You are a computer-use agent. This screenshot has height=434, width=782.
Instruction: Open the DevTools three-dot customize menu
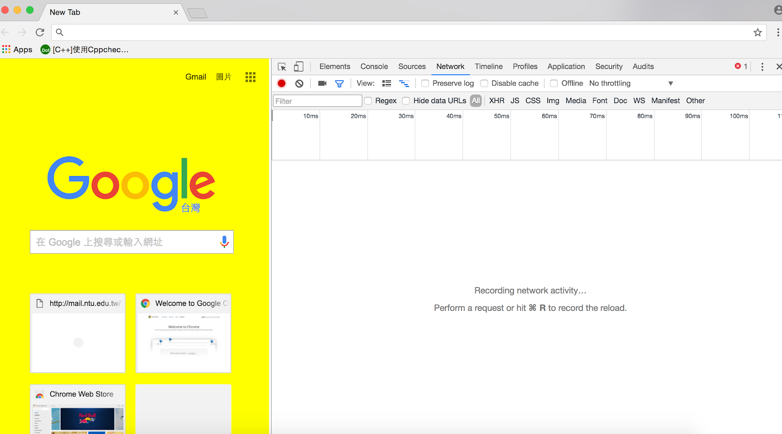tap(762, 67)
